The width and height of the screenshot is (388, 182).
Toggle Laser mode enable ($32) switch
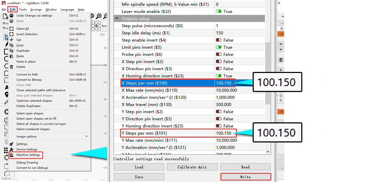coord(219,11)
